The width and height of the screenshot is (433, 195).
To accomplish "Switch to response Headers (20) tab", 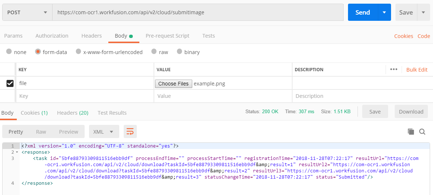I will coord(73,112).
